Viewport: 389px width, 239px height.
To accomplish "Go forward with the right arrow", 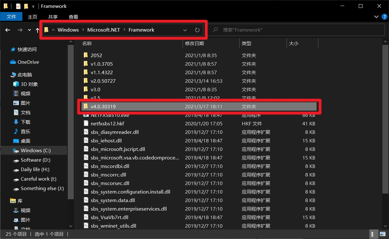I will pyautogui.click(x=20, y=30).
